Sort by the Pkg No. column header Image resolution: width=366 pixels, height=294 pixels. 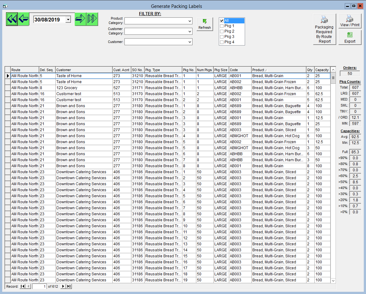tap(189, 70)
